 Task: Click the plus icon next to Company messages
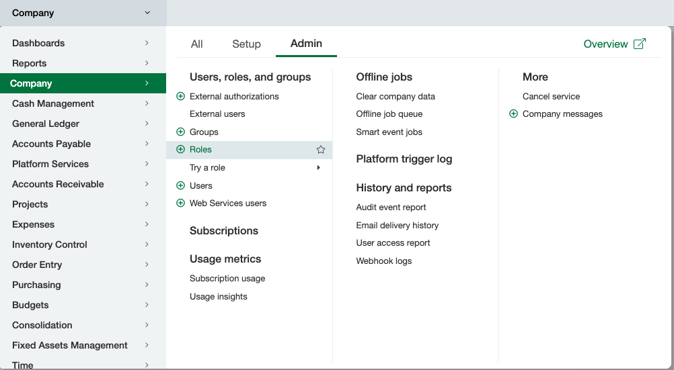(x=513, y=113)
